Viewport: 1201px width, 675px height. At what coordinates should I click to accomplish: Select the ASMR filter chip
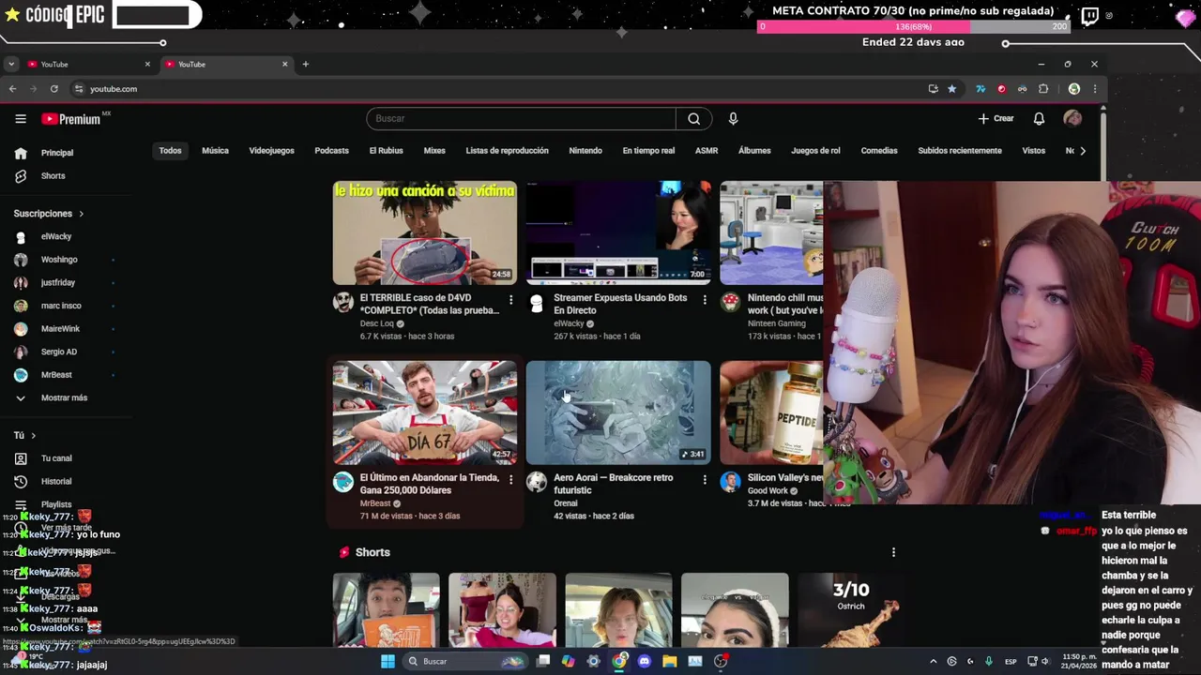(707, 151)
